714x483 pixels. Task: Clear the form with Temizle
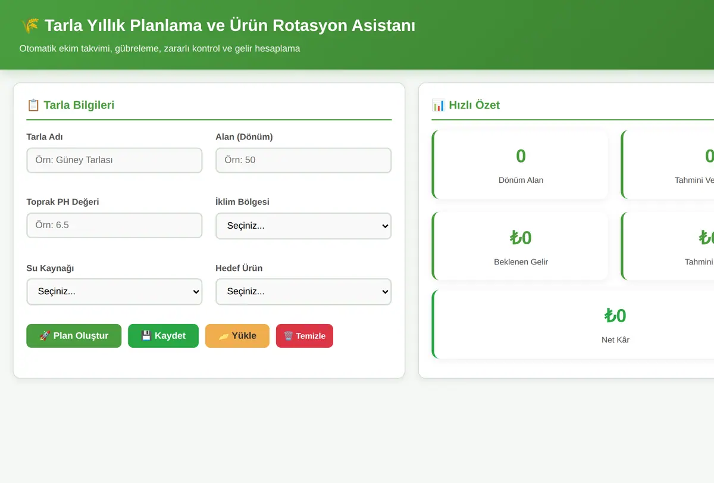pos(305,336)
